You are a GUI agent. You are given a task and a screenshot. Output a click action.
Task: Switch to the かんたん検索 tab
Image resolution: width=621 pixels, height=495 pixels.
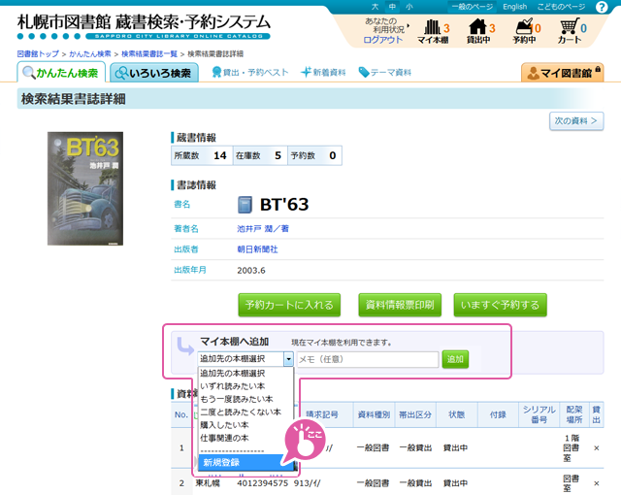[x=61, y=73]
